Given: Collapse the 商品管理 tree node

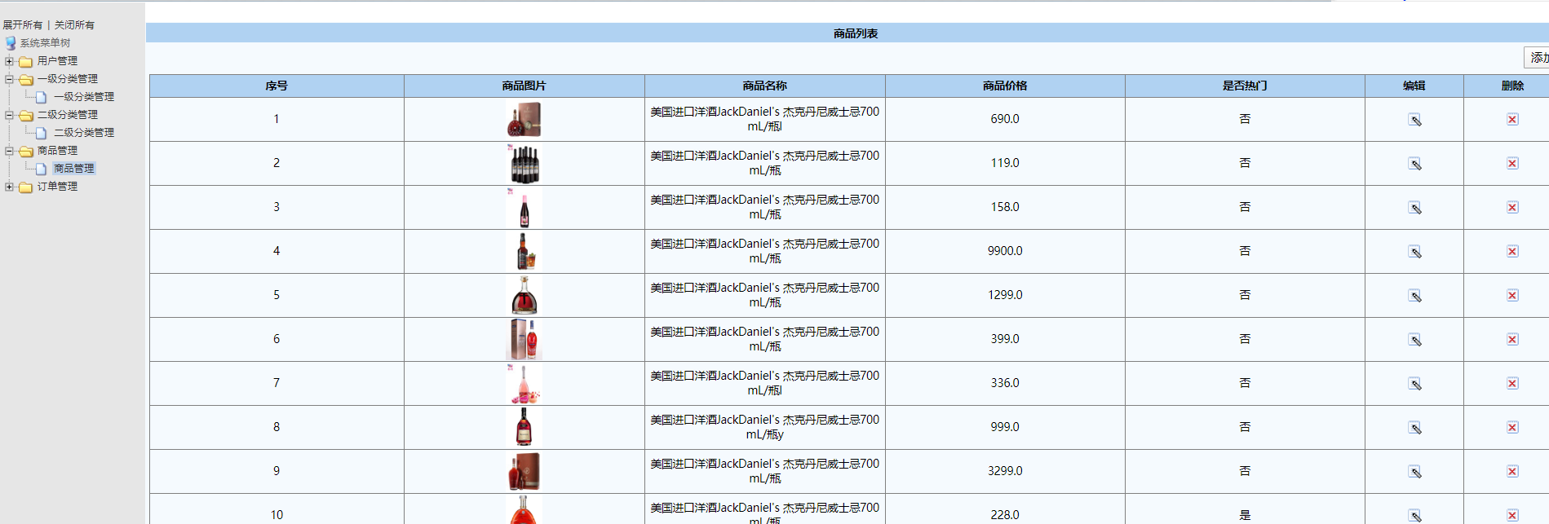Looking at the screenshot, I should [x=9, y=151].
